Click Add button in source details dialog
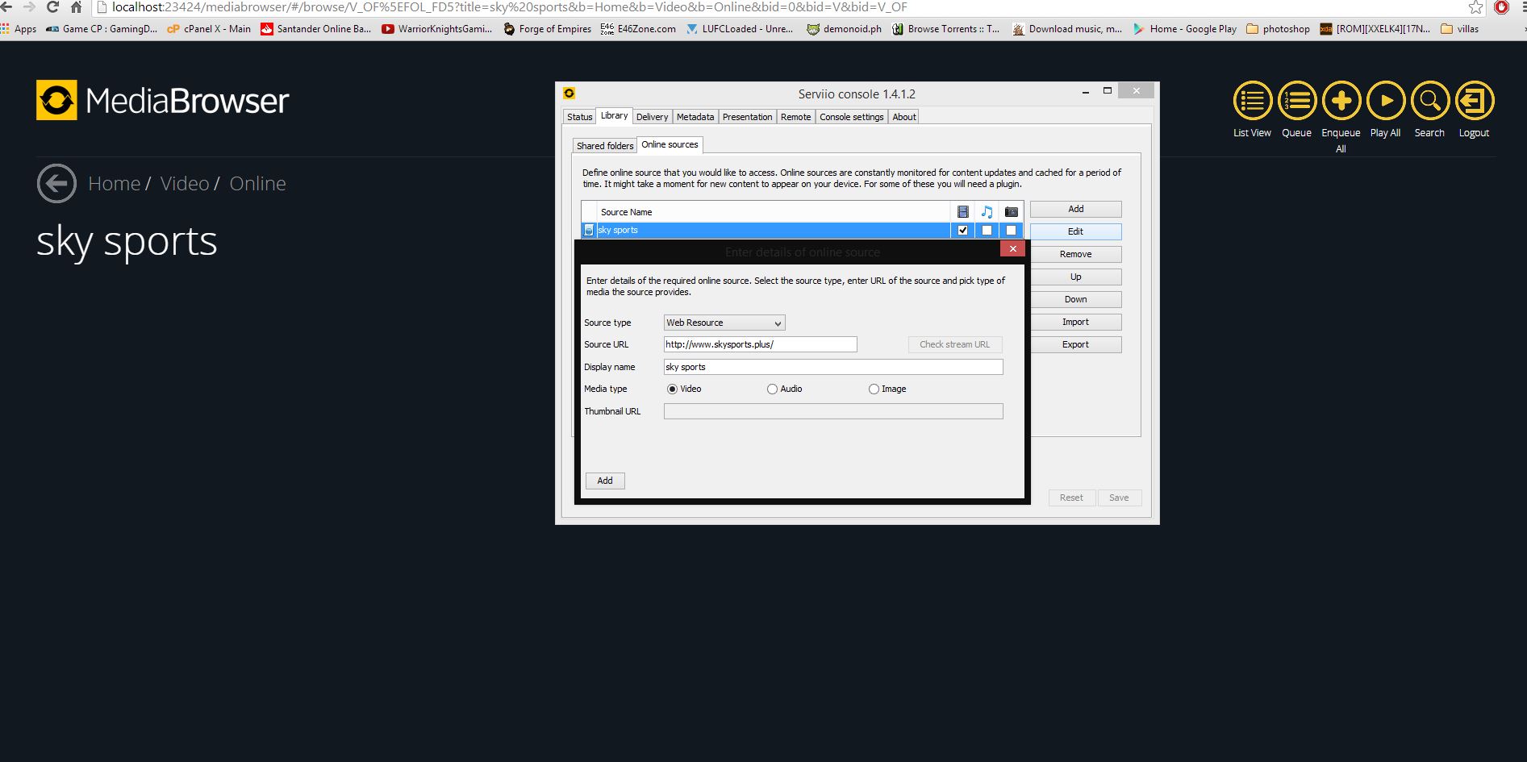Image resolution: width=1527 pixels, height=762 pixels. point(605,481)
